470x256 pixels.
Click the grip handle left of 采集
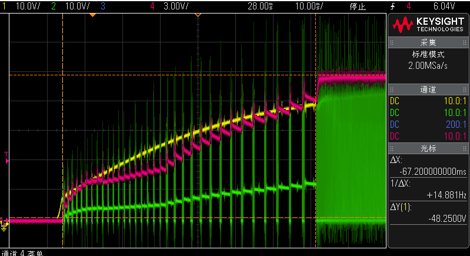tap(391, 43)
